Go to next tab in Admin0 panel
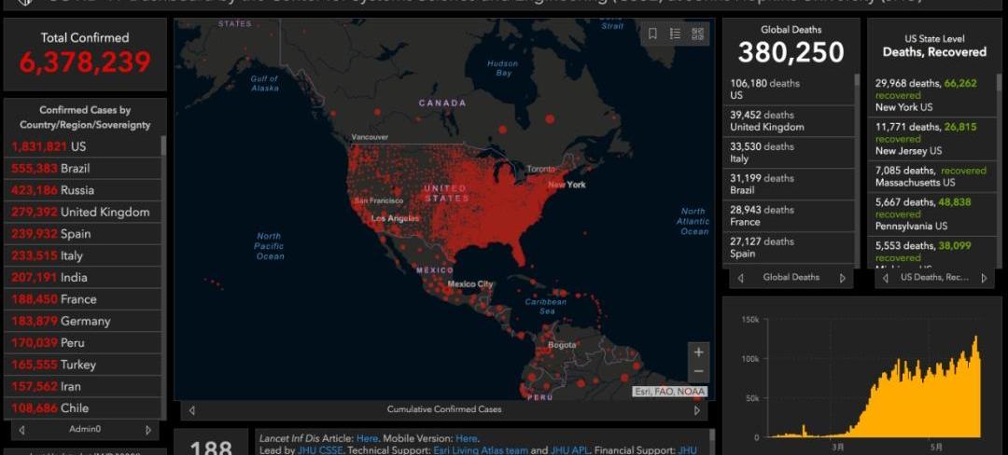This screenshot has height=455, width=1008. 148,429
